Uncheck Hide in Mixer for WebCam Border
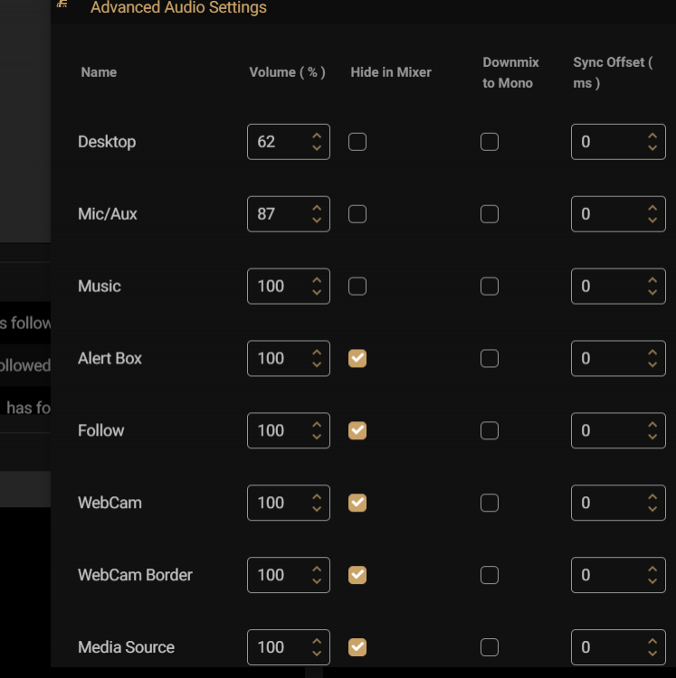 357,575
